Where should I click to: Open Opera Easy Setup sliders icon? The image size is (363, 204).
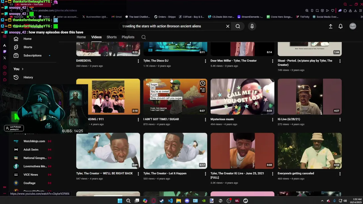pyautogui.click(x=360, y=10)
